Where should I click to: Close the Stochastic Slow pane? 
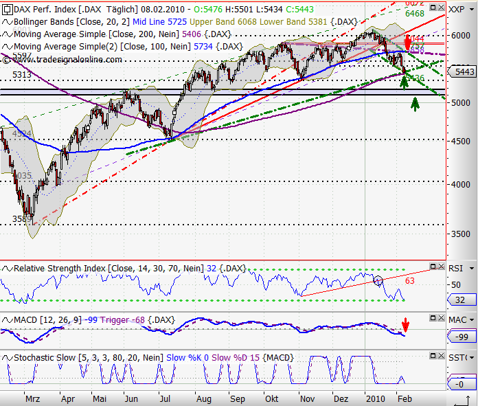point(441,355)
